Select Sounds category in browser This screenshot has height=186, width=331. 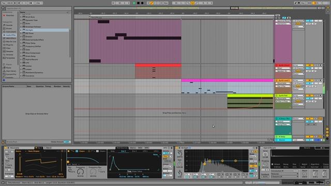pyautogui.click(x=9, y=25)
